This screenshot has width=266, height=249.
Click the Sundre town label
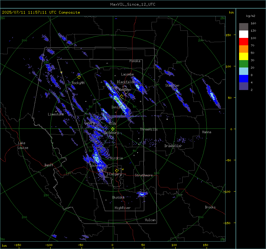click(x=90, y=123)
